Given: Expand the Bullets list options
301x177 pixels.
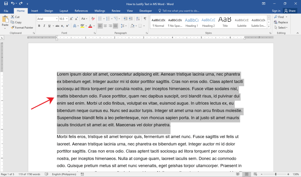Looking at the screenshot, I should tap(104, 18).
